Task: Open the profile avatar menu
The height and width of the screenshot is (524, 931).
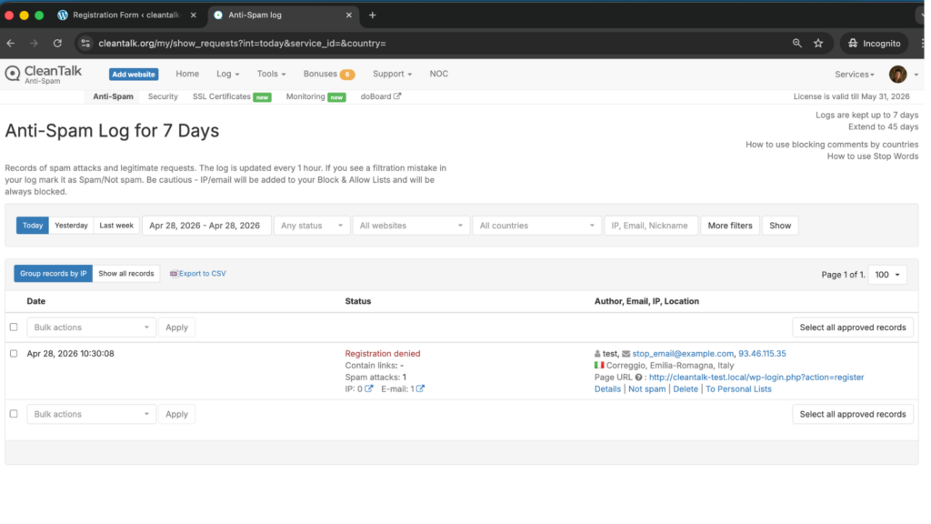Action: click(898, 74)
